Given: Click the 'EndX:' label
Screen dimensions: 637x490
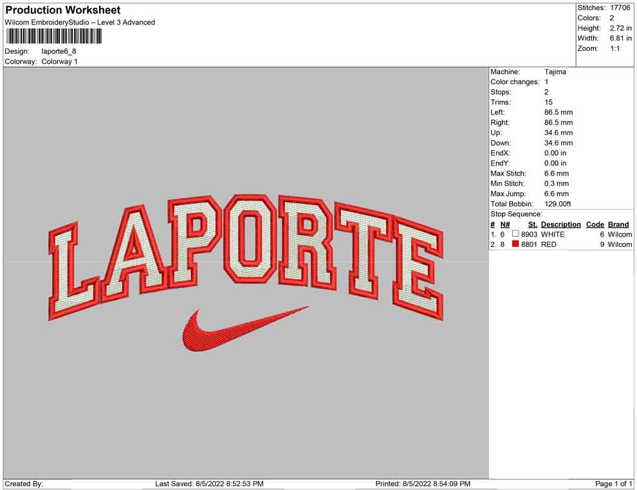Looking at the screenshot, I should tap(500, 153).
